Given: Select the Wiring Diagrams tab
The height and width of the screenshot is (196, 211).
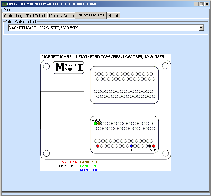Looking at the screenshot, I should click(x=91, y=15).
